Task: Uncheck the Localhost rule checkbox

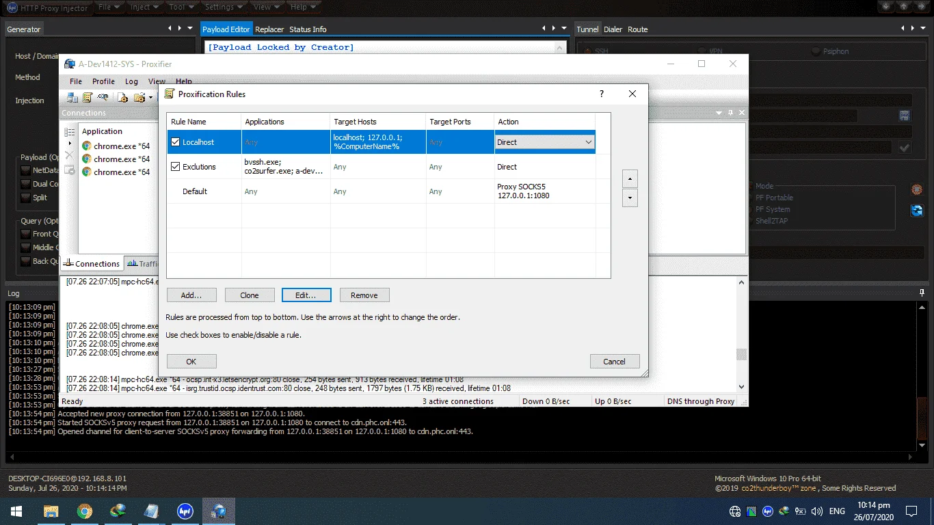Action: pyautogui.click(x=176, y=142)
